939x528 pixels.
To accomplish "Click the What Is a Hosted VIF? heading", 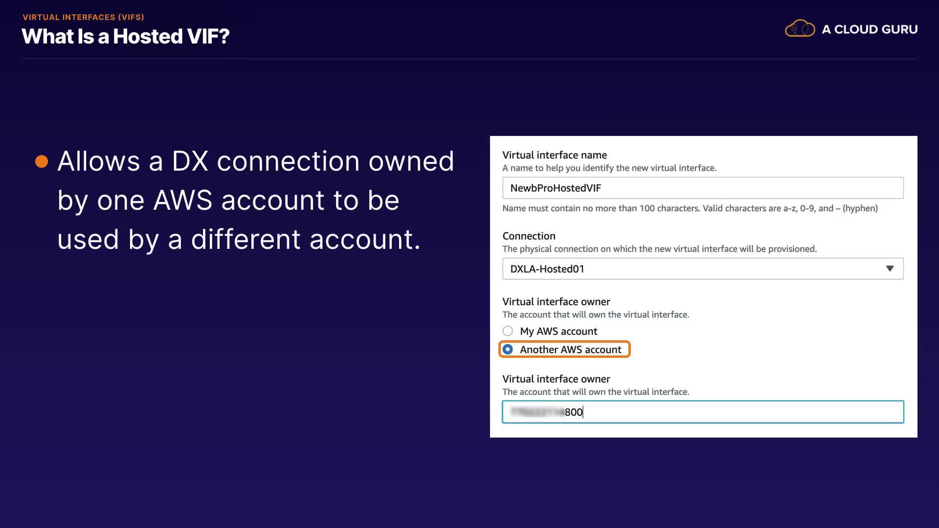I will [x=126, y=37].
